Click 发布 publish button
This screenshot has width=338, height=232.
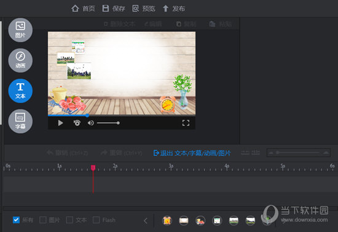[174, 9]
